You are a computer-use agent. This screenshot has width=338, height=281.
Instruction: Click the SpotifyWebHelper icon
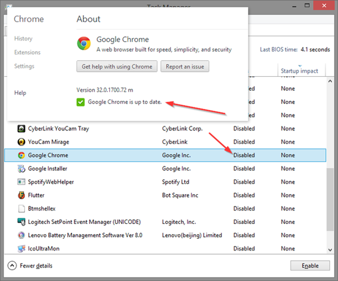click(21, 182)
